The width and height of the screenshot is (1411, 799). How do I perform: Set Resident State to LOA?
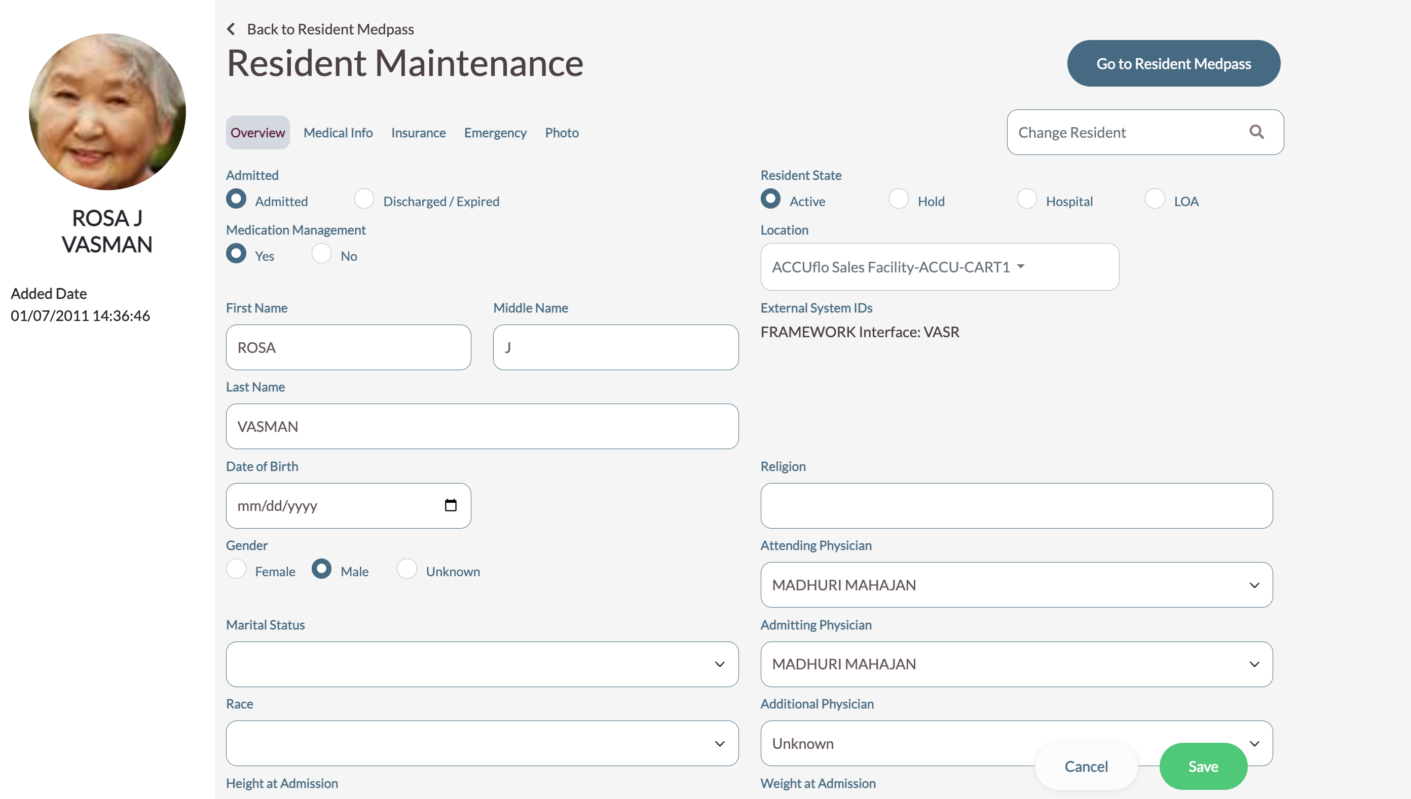1155,199
